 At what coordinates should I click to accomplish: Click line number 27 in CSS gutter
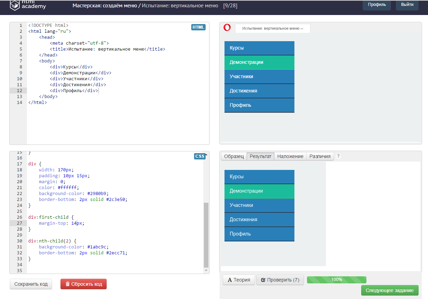coord(19,223)
